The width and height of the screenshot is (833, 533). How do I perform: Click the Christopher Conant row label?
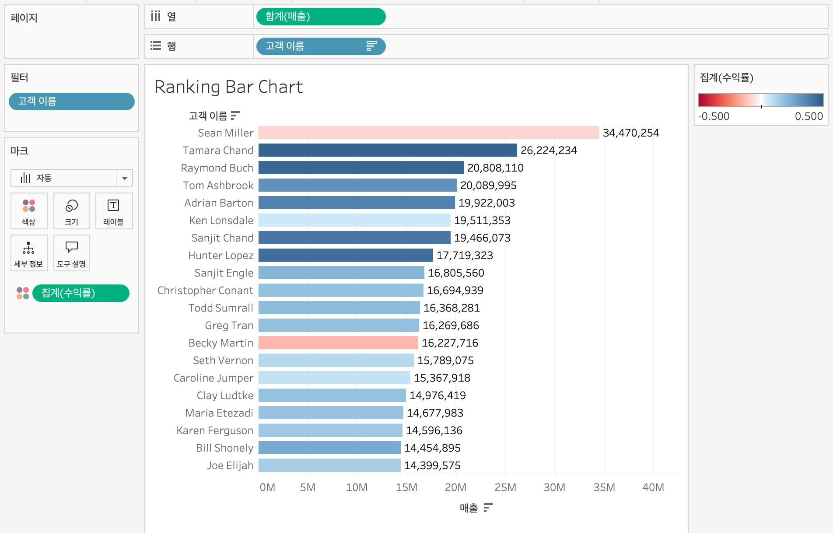click(206, 291)
